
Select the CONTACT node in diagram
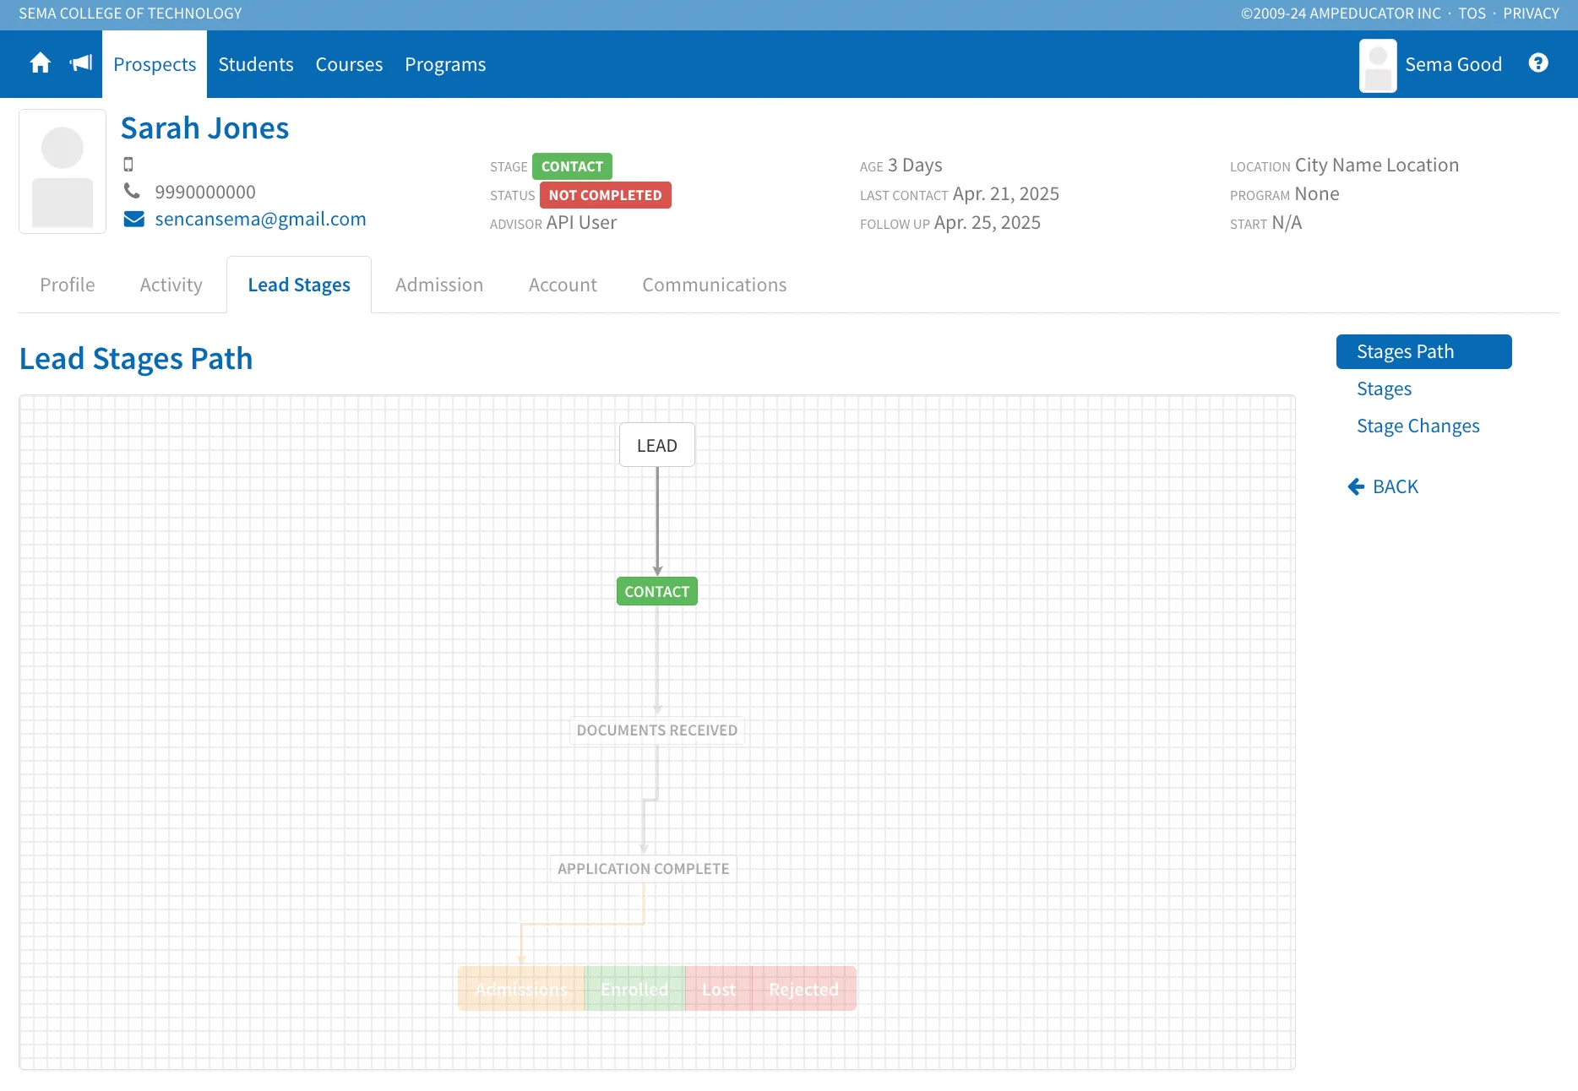[x=657, y=591]
